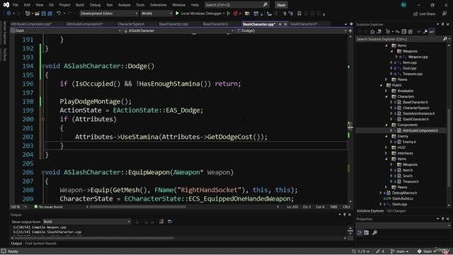The width and height of the screenshot is (453, 255).
Task: Click the user account avatar
Action: [x=403, y=5]
